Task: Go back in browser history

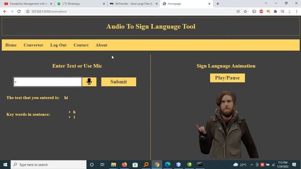Action: point(5,11)
